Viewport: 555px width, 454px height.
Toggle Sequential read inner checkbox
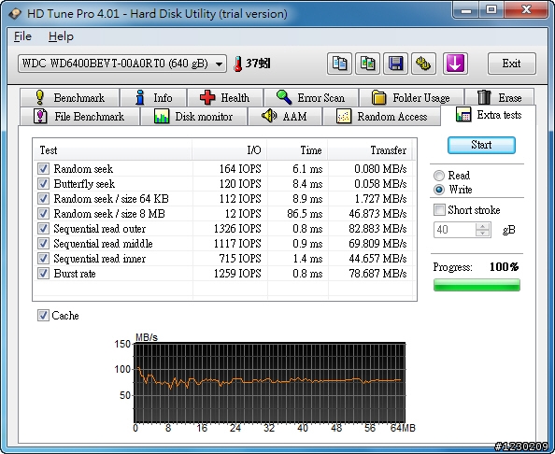[x=43, y=259]
